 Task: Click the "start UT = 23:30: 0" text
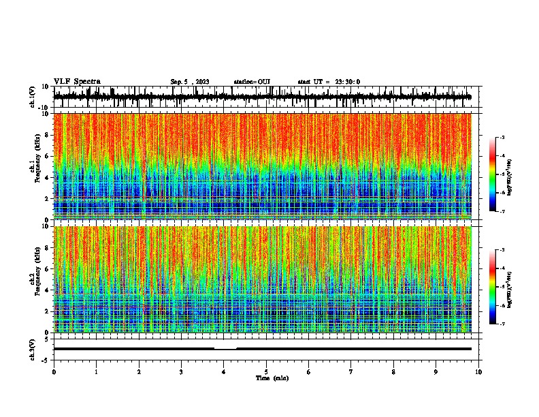329,82
